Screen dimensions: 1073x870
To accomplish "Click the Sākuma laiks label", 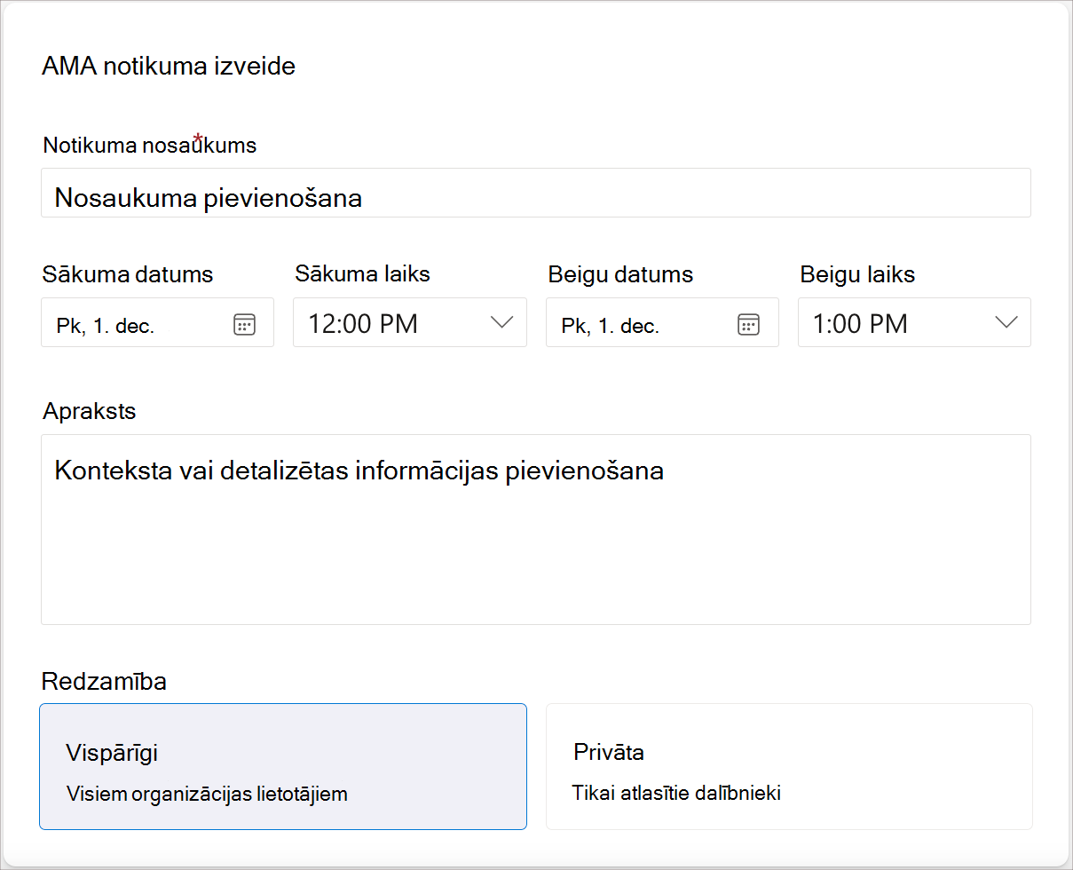I will click(x=362, y=274).
